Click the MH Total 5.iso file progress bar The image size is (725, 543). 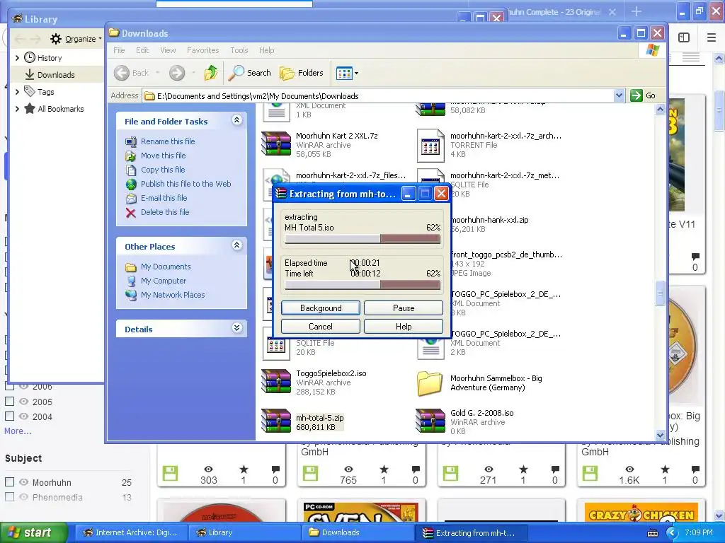pos(362,239)
